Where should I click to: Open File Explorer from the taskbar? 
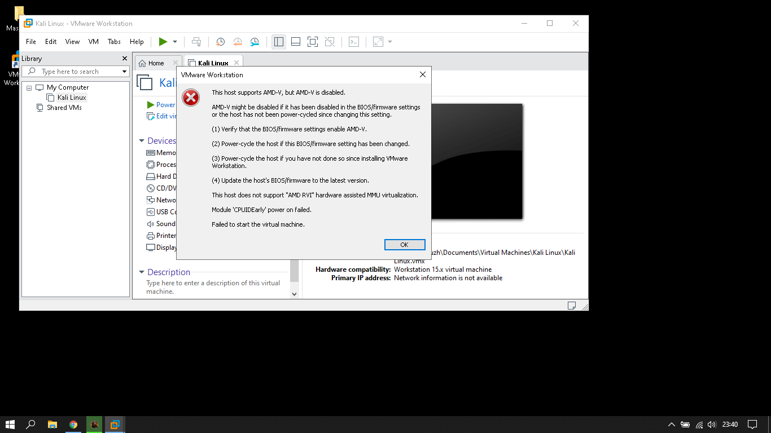[x=52, y=425]
